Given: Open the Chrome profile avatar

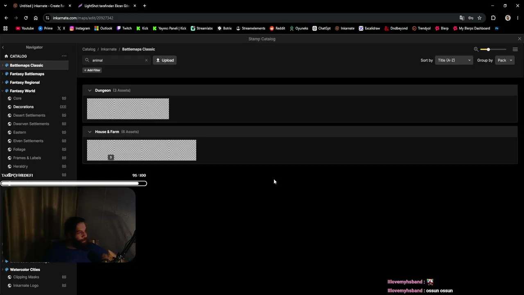Looking at the screenshot, I should point(508,18).
